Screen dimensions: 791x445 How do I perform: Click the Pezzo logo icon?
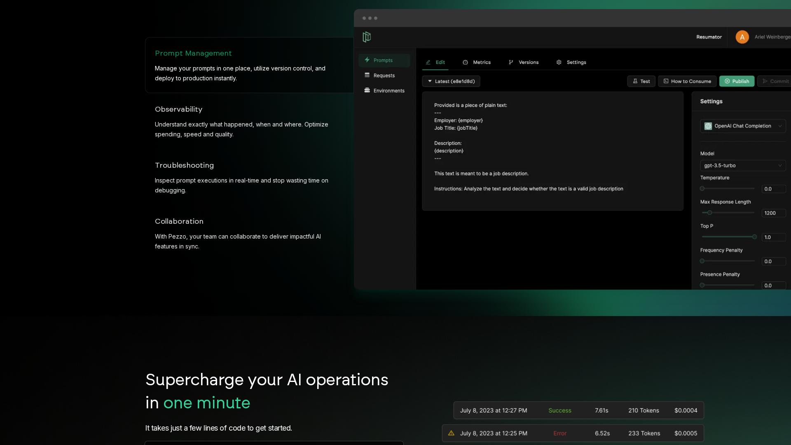click(x=367, y=37)
